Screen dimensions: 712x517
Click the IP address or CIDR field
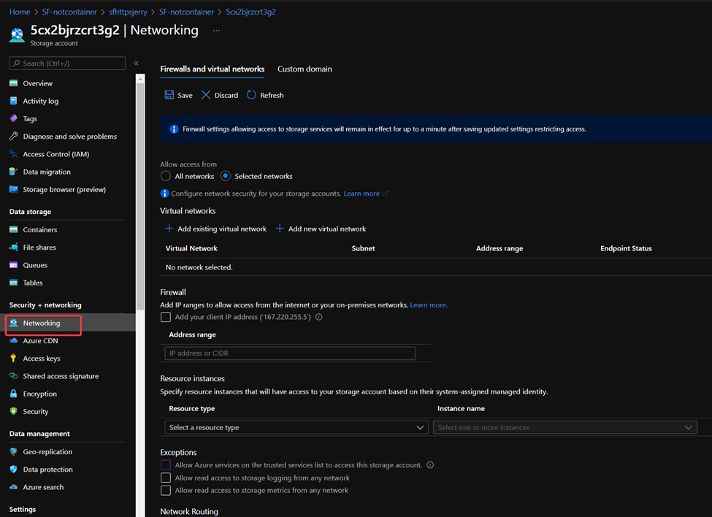click(290, 353)
